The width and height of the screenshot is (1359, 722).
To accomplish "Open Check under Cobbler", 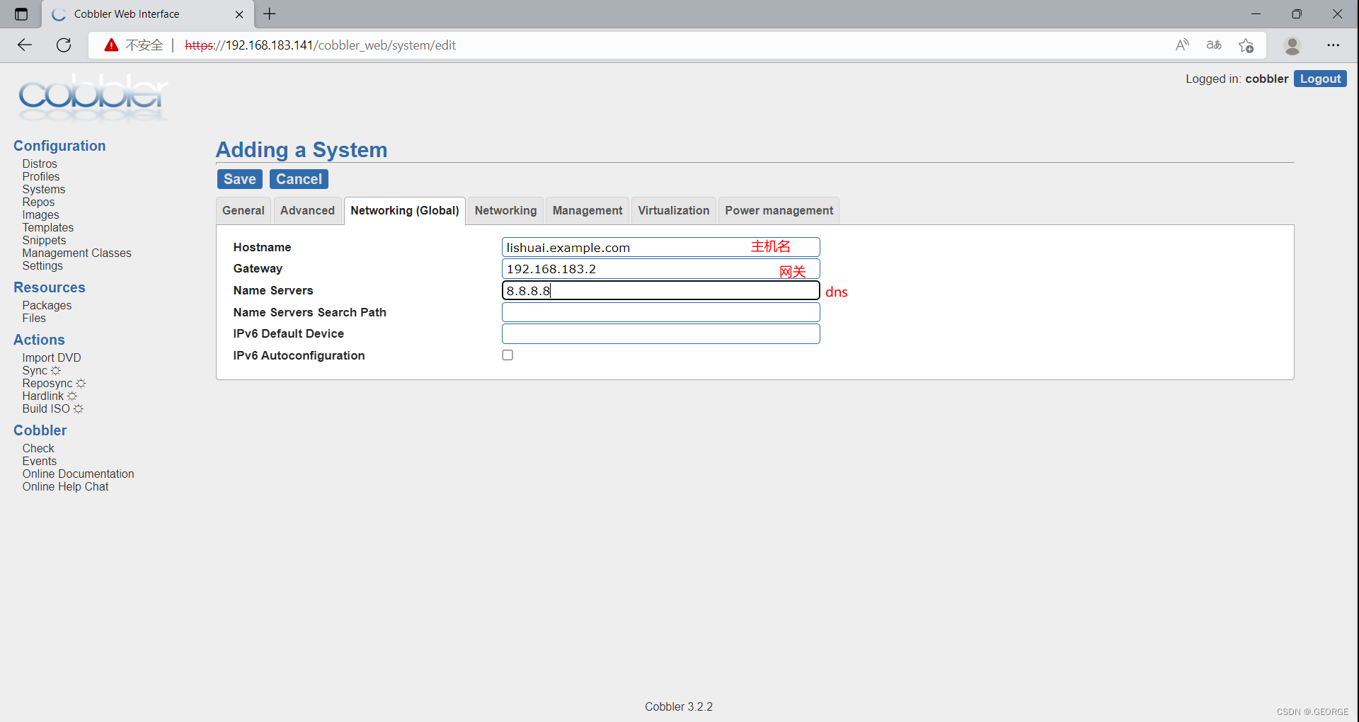I will click(x=38, y=449).
